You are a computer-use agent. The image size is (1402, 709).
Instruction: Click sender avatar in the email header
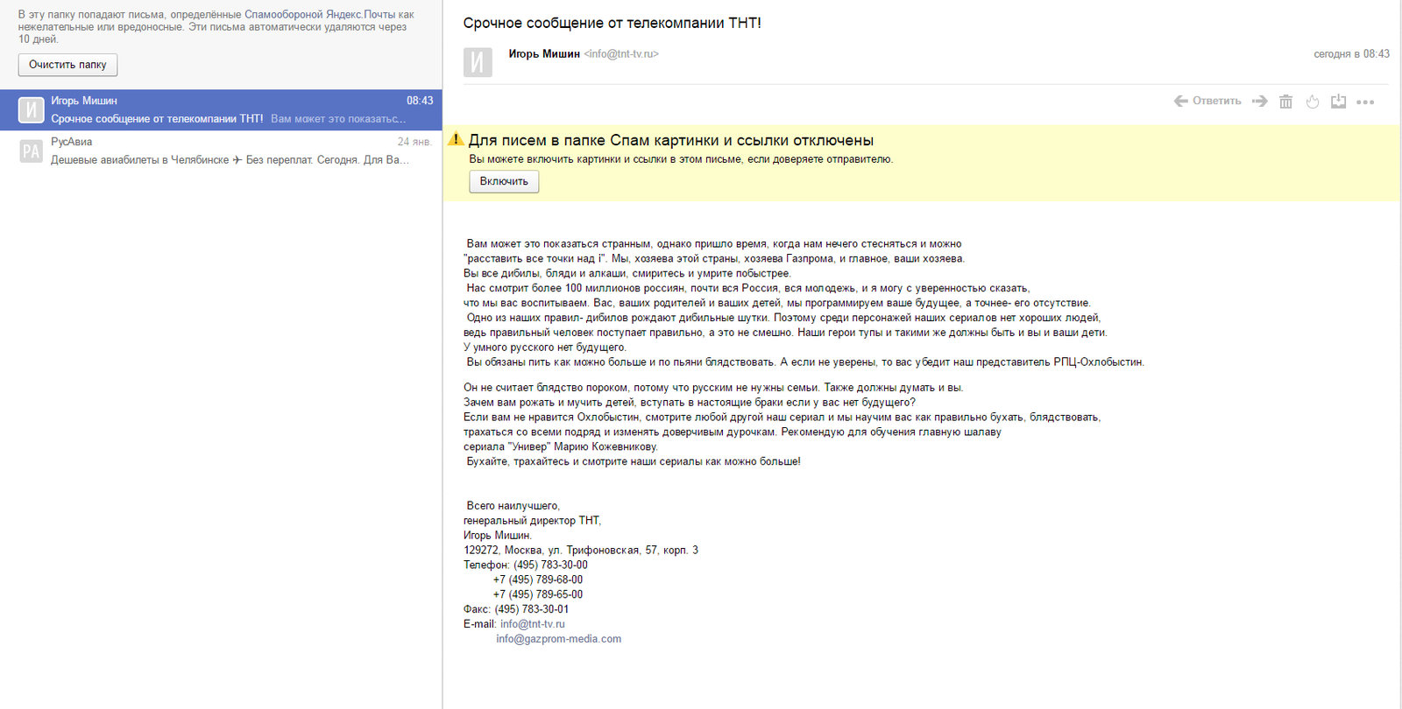[478, 62]
